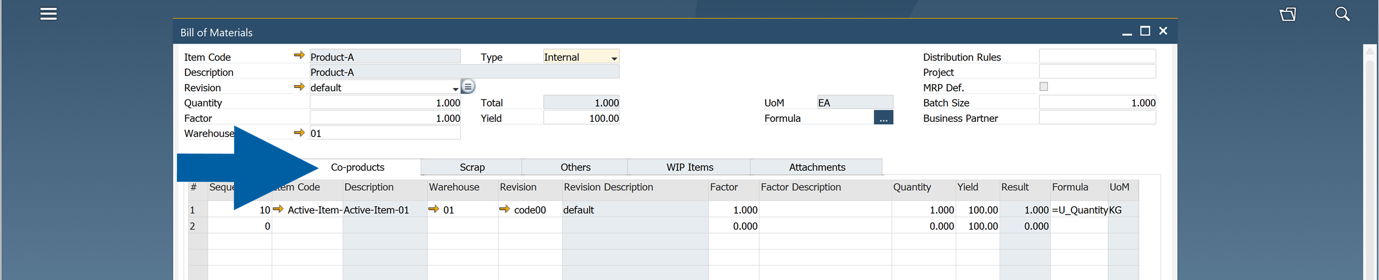Screen dimensions: 1379x280
Task: Switch to the Scrap tab
Action: tap(472, 167)
